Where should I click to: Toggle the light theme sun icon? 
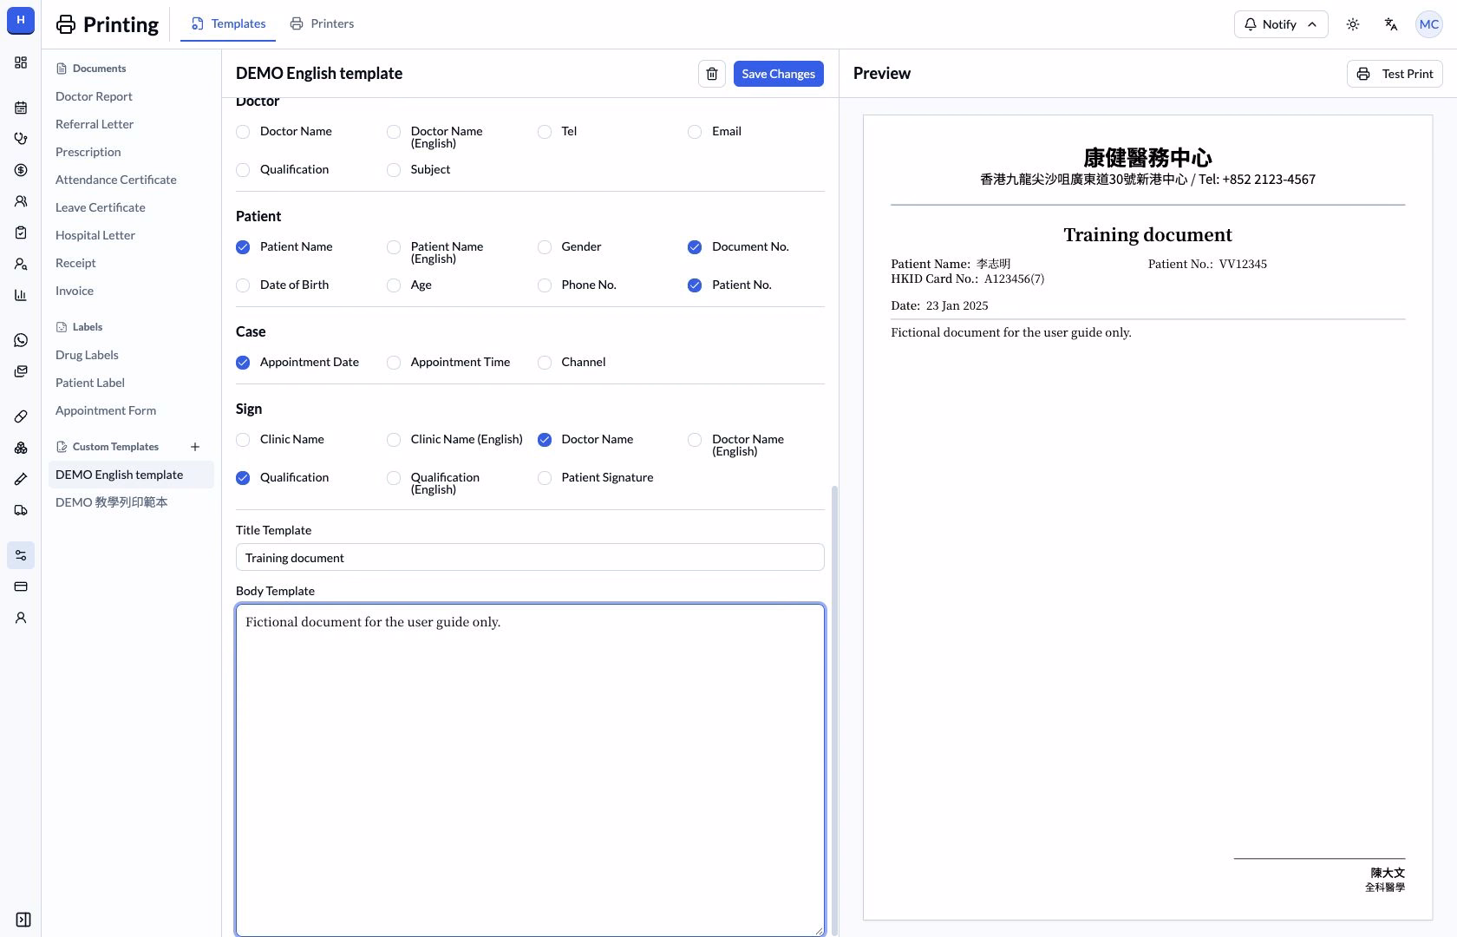tap(1352, 24)
